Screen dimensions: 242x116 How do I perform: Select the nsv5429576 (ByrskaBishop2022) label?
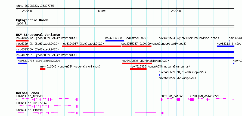click(x=145, y=61)
